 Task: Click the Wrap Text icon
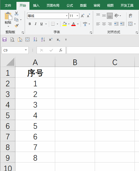click(131, 16)
